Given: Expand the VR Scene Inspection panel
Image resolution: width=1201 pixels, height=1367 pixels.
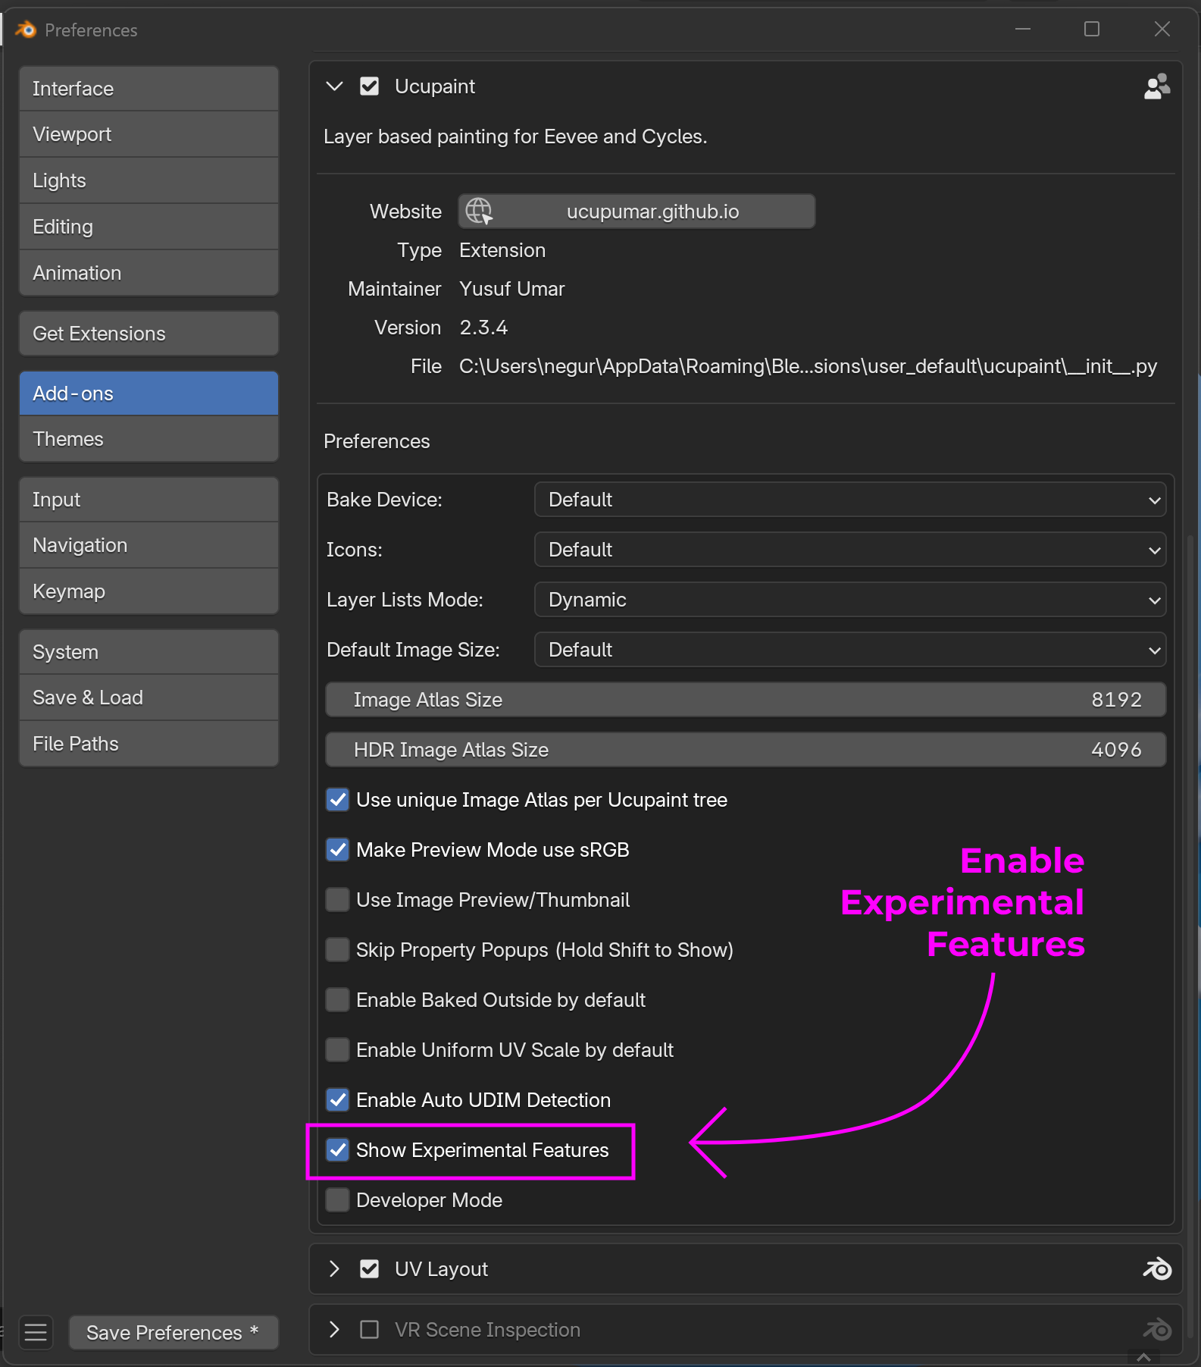Looking at the screenshot, I should [334, 1329].
